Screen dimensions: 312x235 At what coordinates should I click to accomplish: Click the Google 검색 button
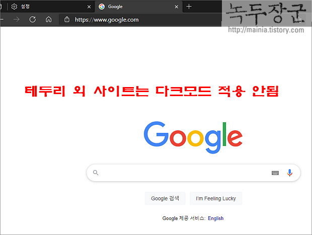(165, 198)
